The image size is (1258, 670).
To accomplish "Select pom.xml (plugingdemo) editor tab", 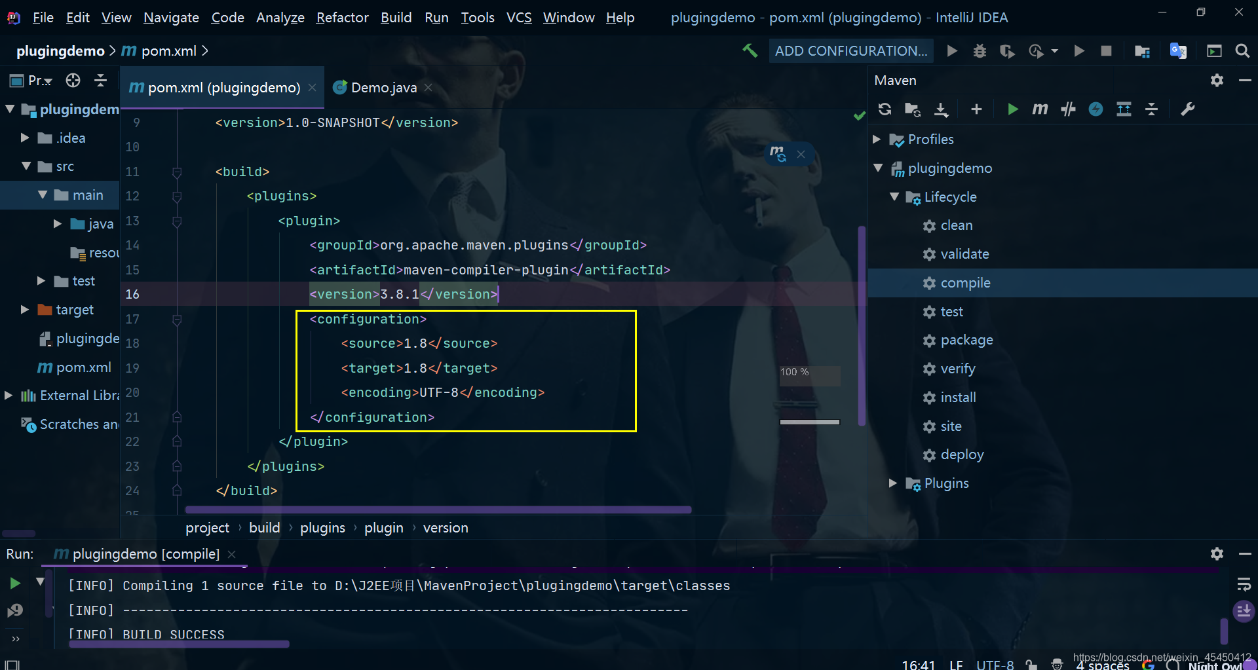I will pyautogui.click(x=223, y=88).
